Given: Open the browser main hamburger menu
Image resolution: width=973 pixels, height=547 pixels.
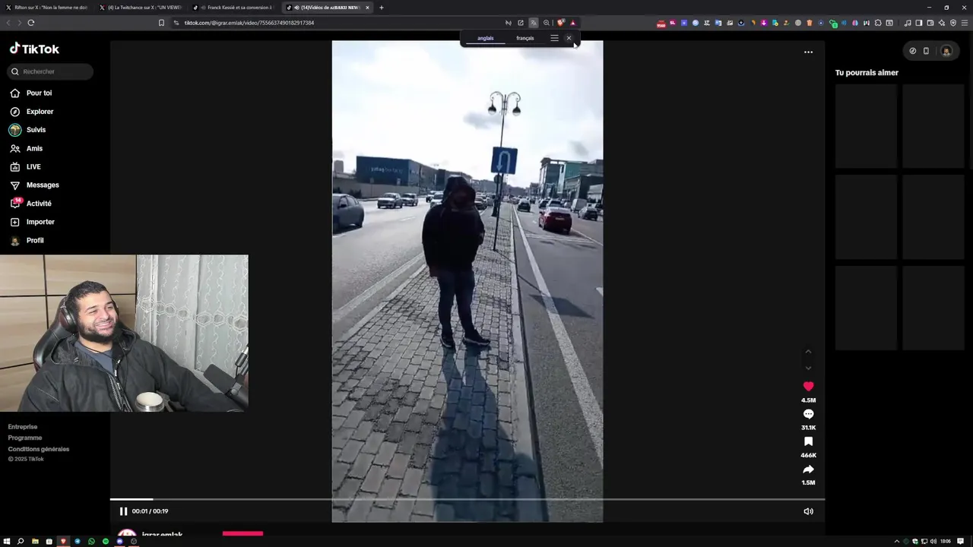Looking at the screenshot, I should 965,23.
